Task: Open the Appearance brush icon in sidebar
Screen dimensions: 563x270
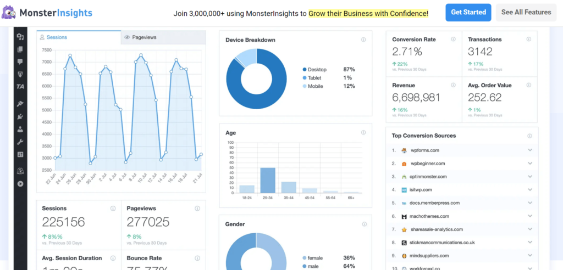Action: click(x=20, y=104)
